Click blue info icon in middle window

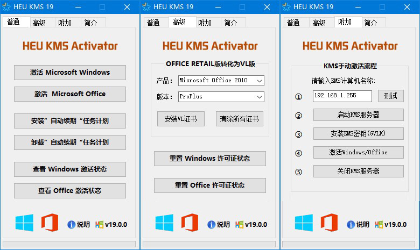pyautogui.click(x=211, y=225)
